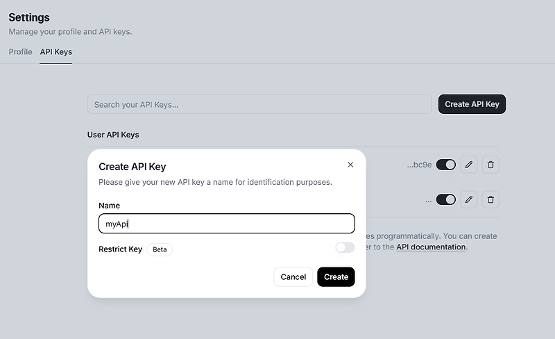This screenshot has width=555, height=339.
Task: Click the trash icon for the second API key
Action: point(490,199)
